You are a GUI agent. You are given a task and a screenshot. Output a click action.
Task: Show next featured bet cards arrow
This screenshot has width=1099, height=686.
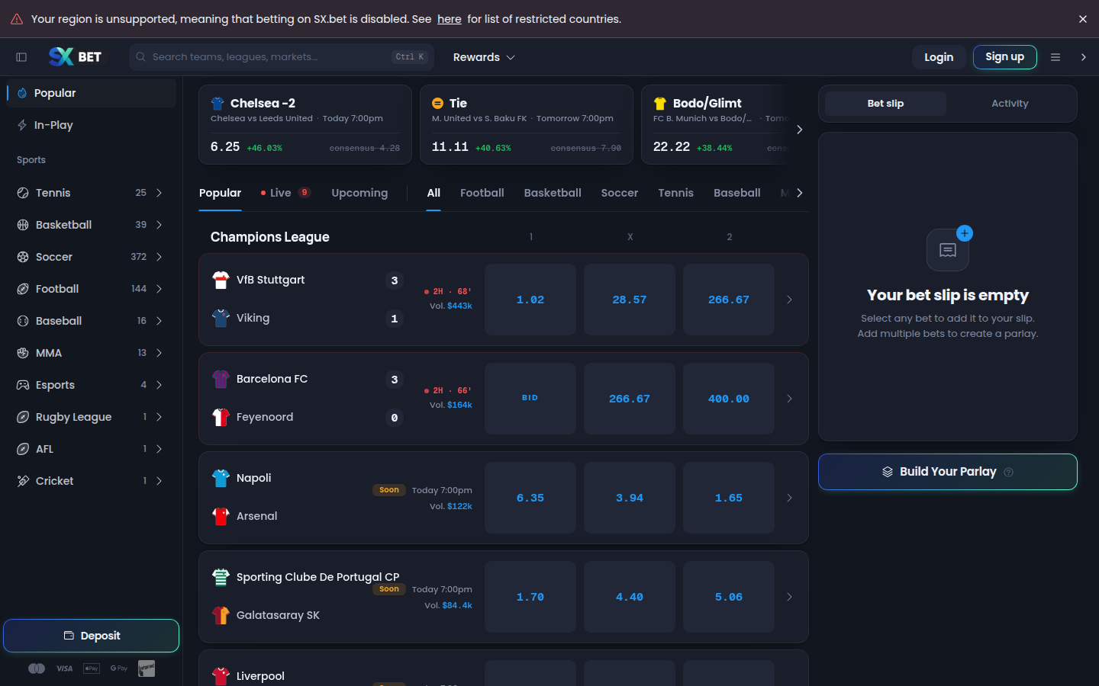(799, 130)
